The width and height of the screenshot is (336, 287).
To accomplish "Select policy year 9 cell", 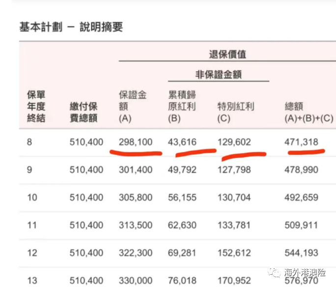I will coord(29,170).
